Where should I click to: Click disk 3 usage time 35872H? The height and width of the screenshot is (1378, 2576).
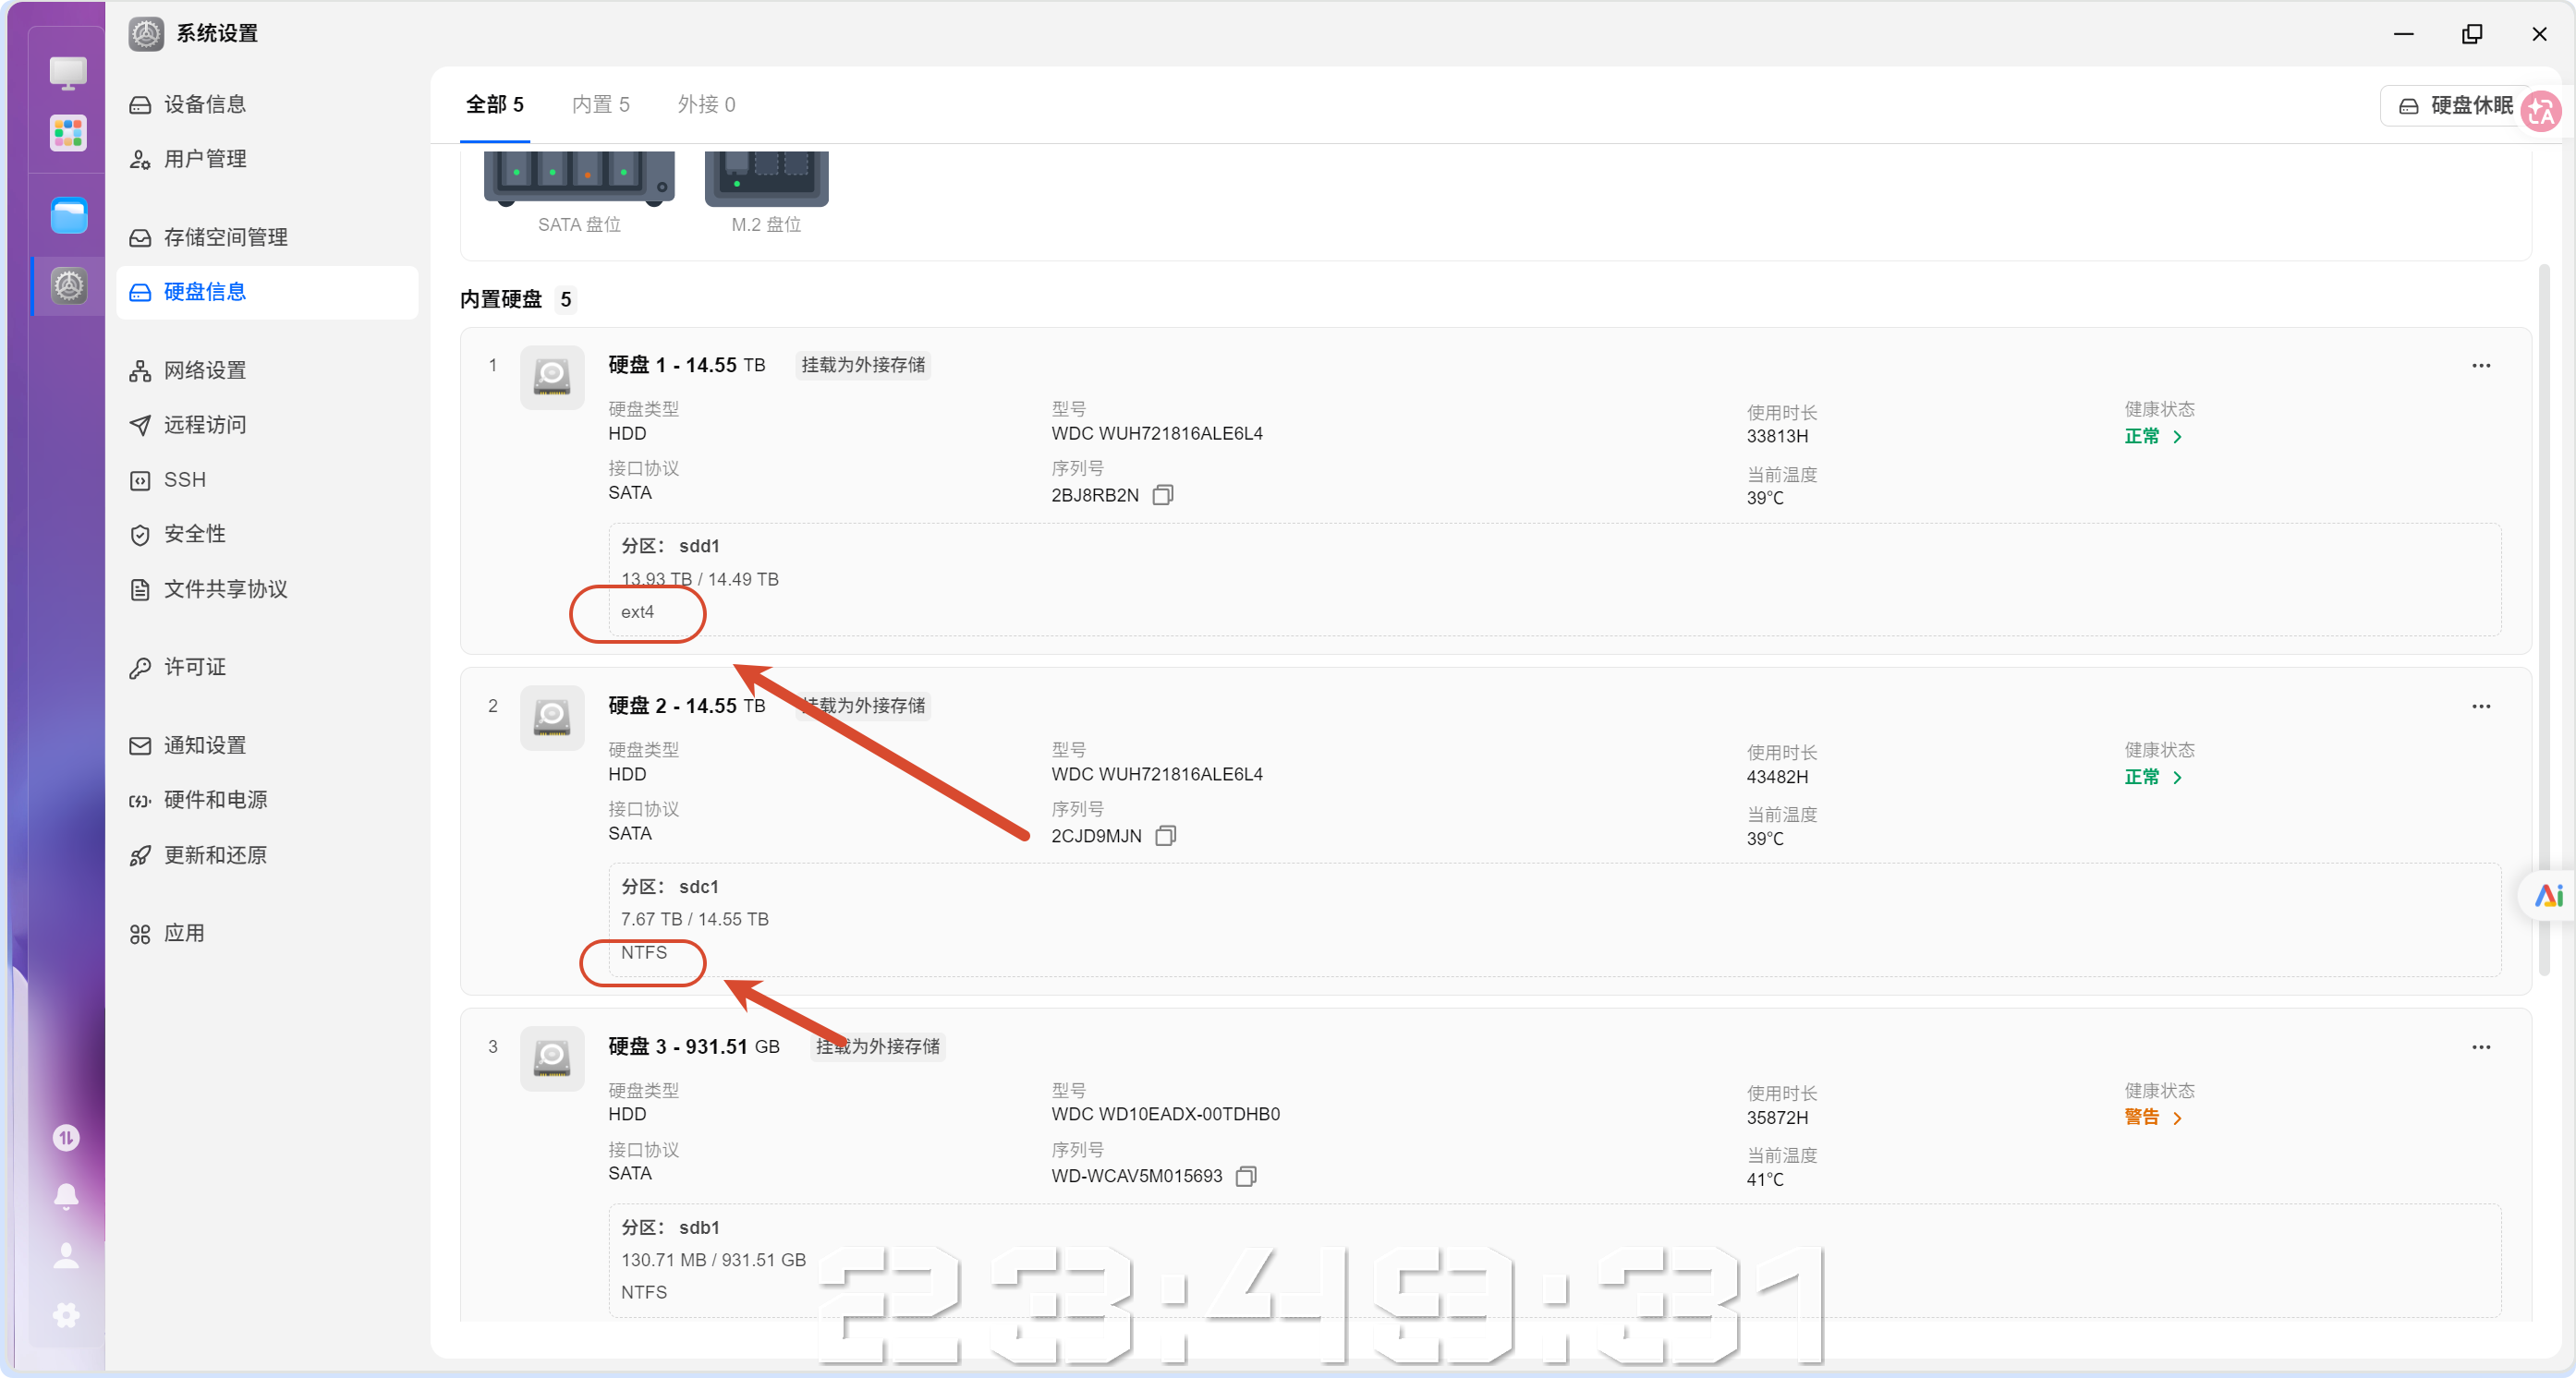point(1777,1118)
